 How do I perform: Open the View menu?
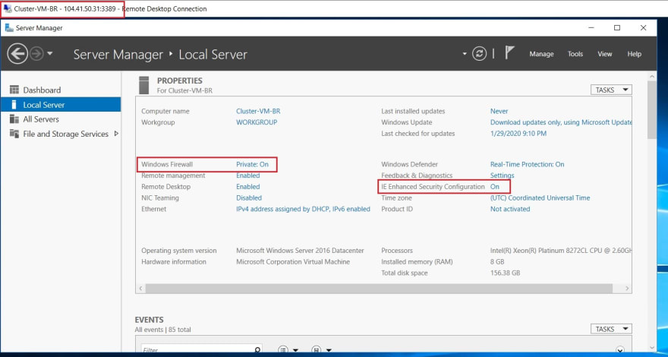[x=604, y=54]
